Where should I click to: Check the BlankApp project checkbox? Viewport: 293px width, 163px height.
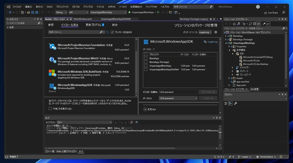146,58
